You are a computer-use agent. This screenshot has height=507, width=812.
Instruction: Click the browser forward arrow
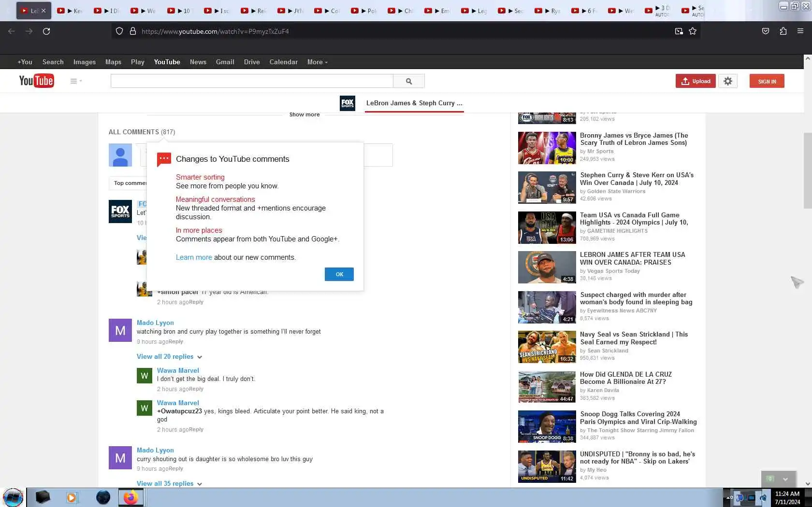click(x=29, y=31)
